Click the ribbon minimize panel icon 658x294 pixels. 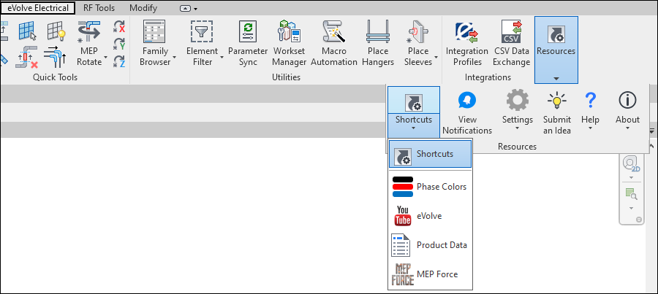tap(185, 8)
